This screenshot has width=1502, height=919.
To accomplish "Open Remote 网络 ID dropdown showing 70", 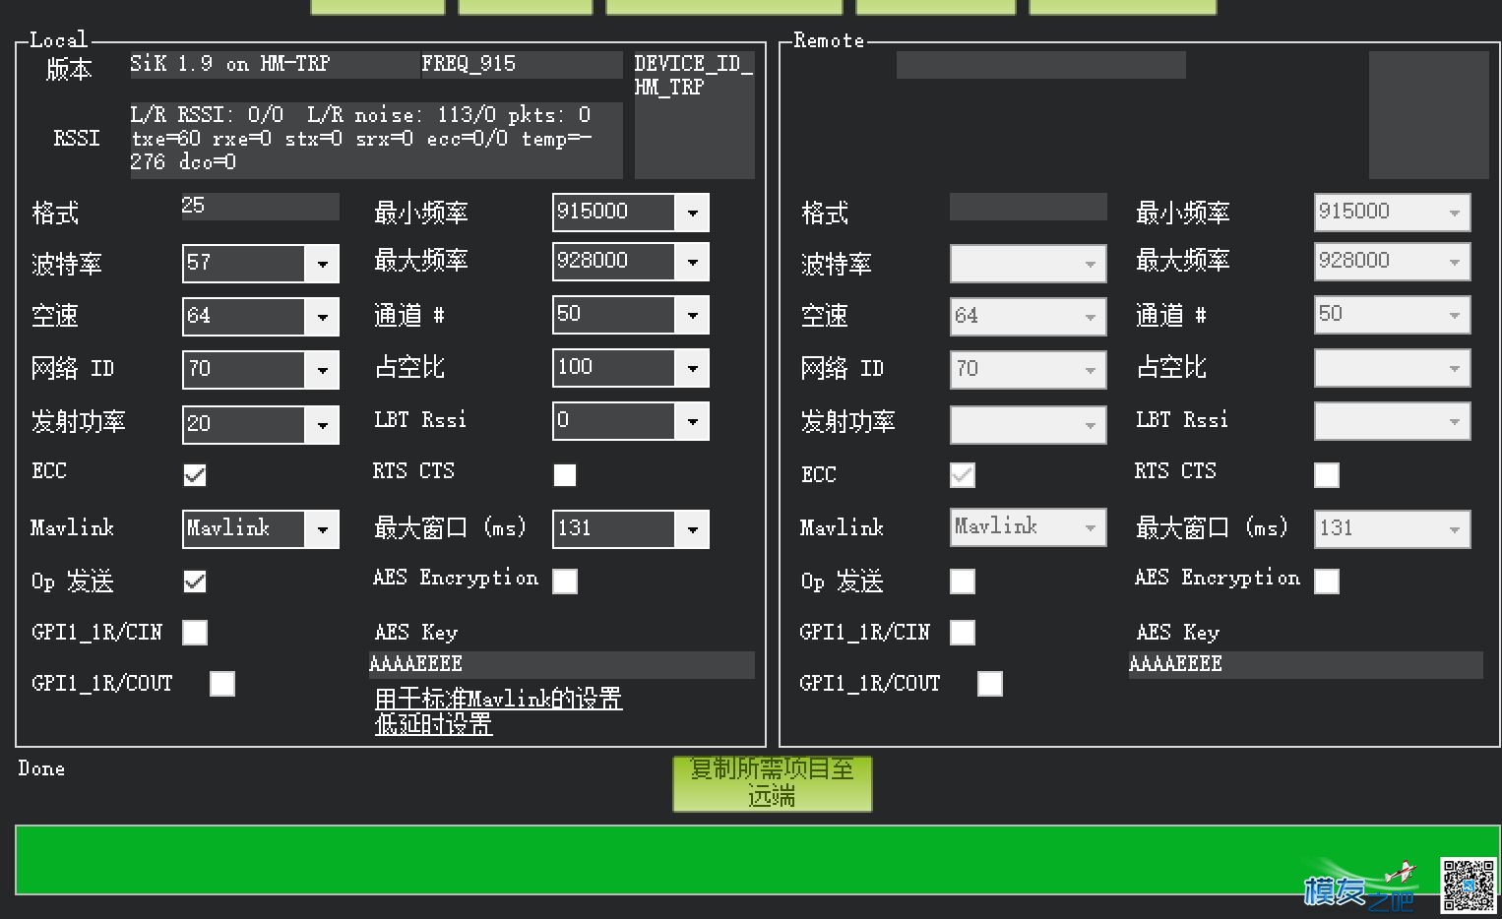I will (1029, 370).
